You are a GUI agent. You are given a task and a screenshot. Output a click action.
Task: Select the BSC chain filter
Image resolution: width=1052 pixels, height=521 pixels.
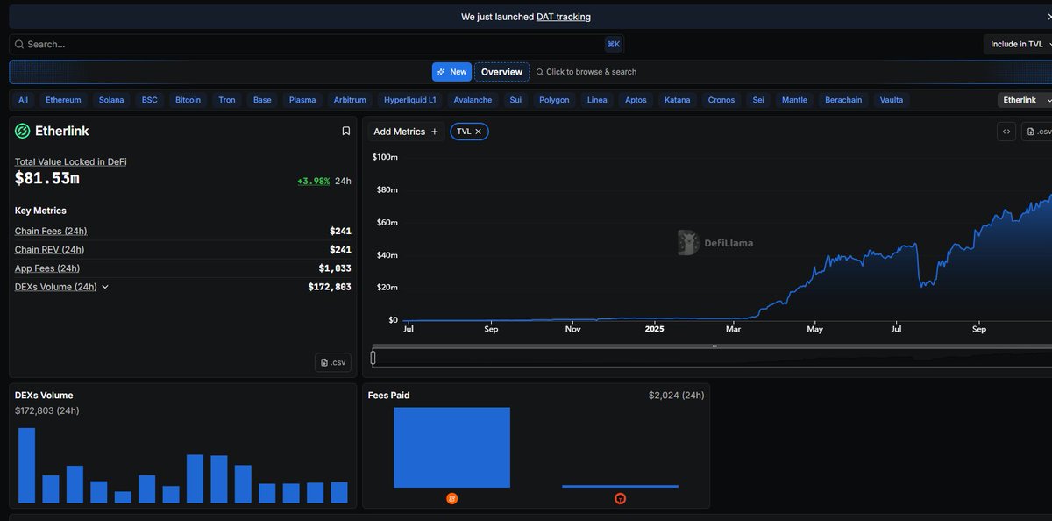pos(150,100)
